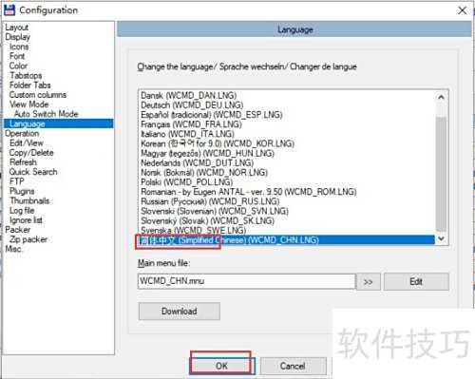
Task: Open Quick Search settings
Action: pyautogui.click(x=33, y=172)
